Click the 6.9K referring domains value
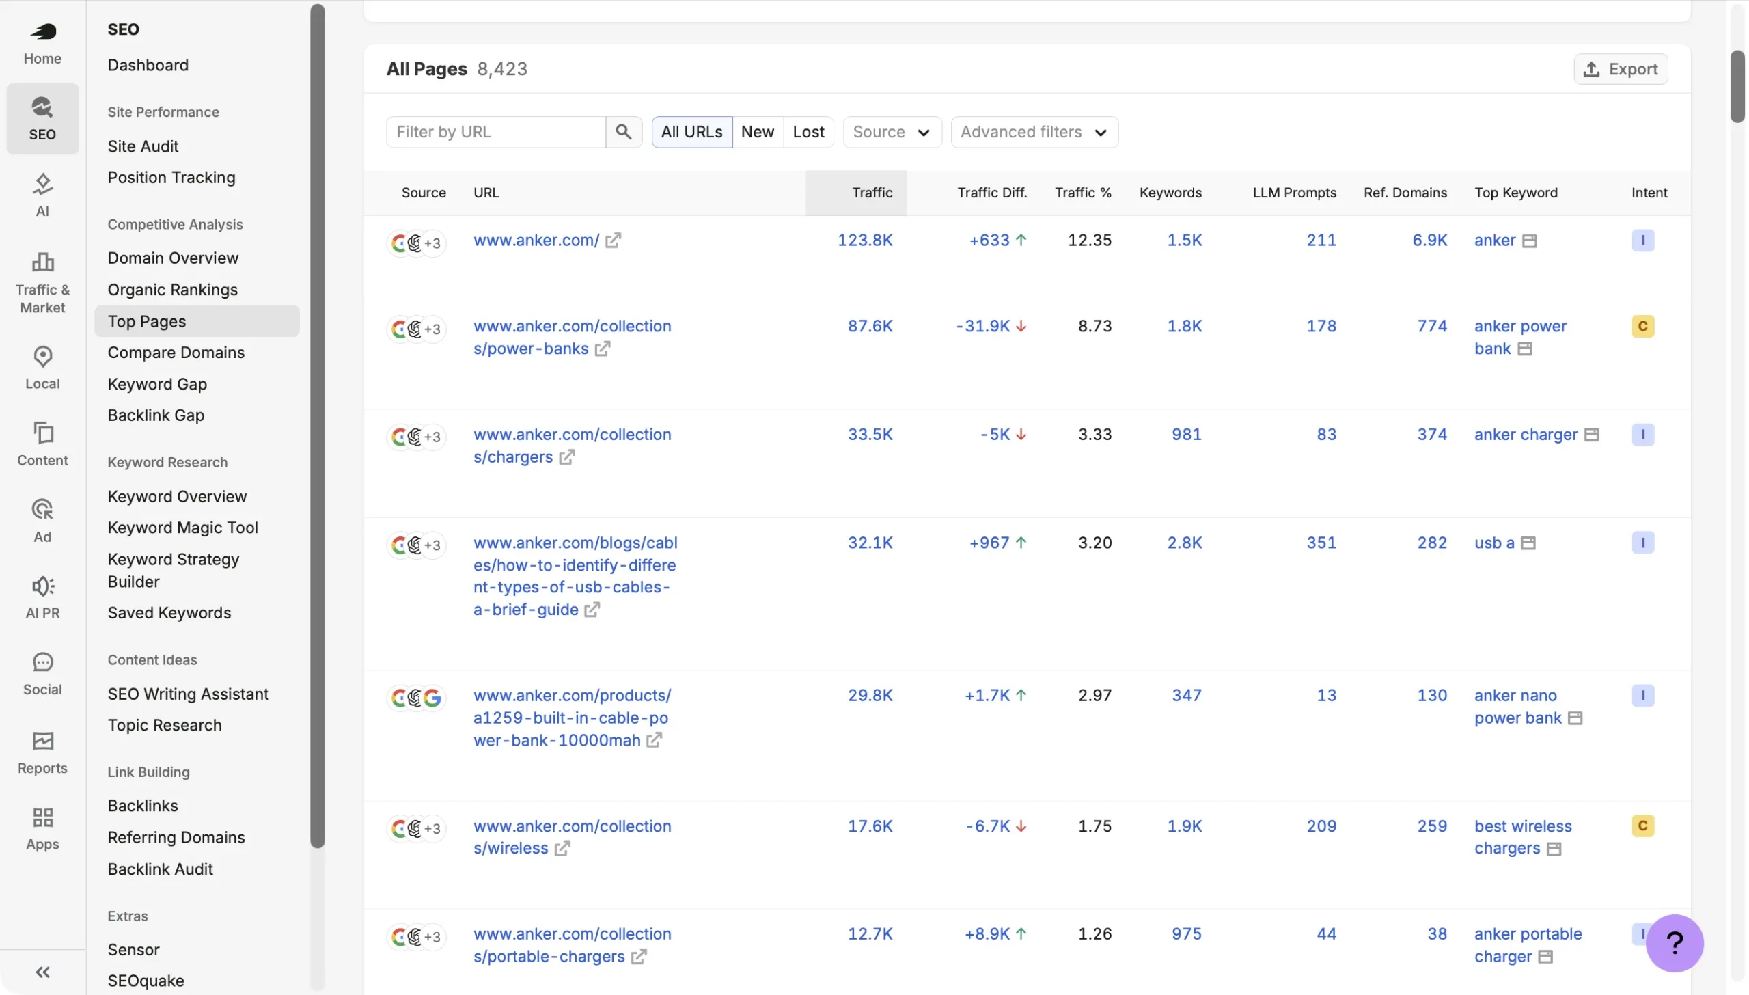Screen dimensions: 1749x995 [1429, 241]
